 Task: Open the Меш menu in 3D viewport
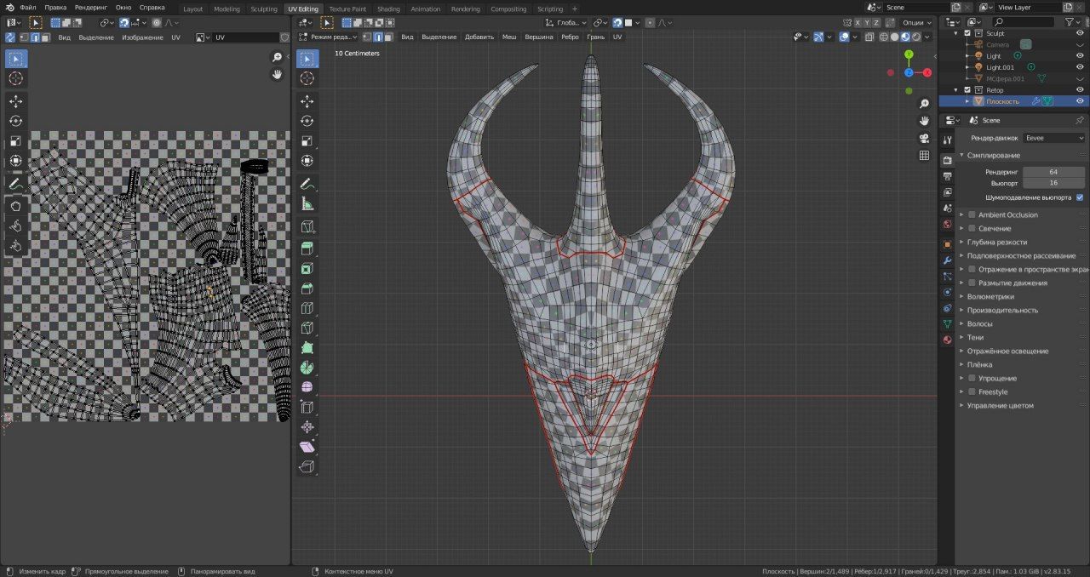[x=509, y=37]
